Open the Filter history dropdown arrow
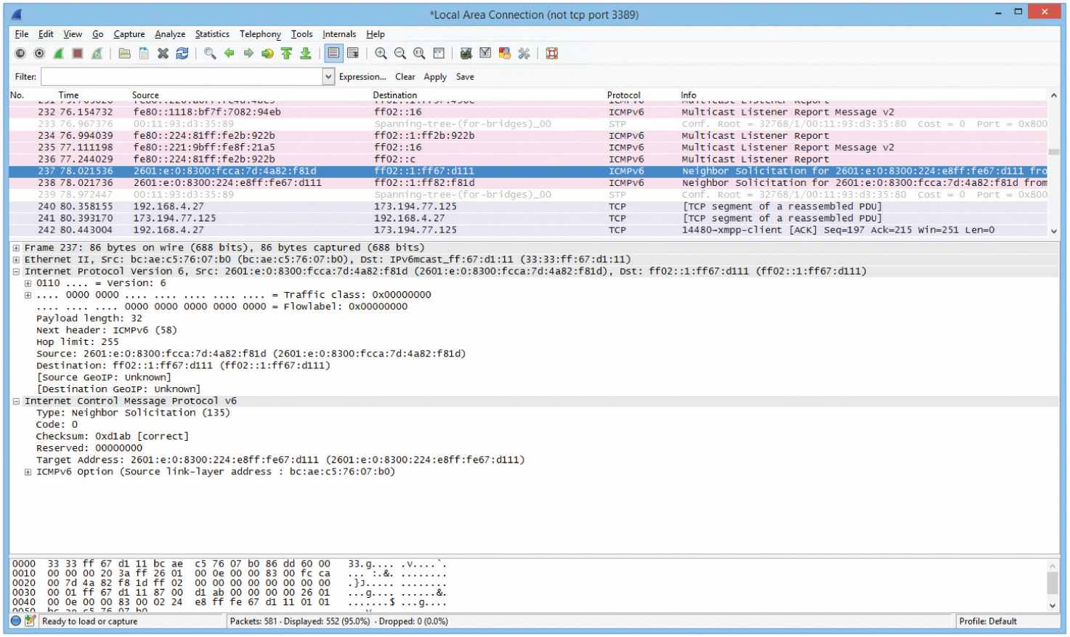 click(x=328, y=76)
